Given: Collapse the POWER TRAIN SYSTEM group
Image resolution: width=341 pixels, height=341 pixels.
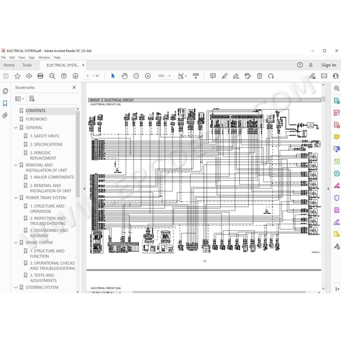Looking at the screenshot, I should (16, 198).
